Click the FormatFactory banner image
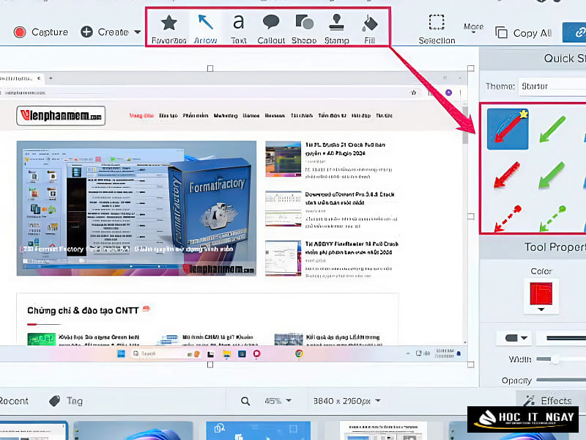 pyautogui.click(x=136, y=208)
